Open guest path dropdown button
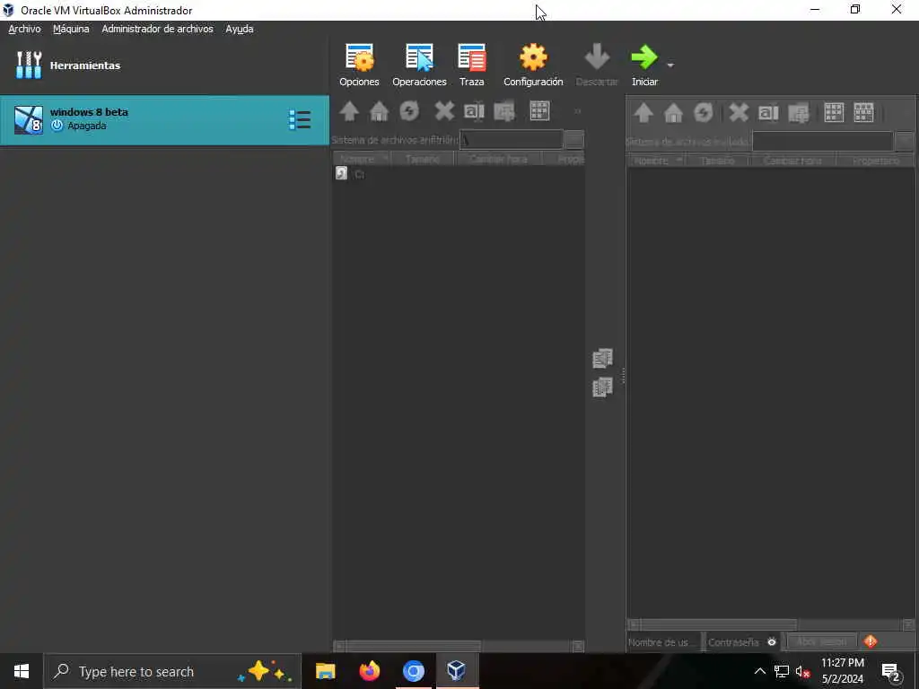 point(905,141)
